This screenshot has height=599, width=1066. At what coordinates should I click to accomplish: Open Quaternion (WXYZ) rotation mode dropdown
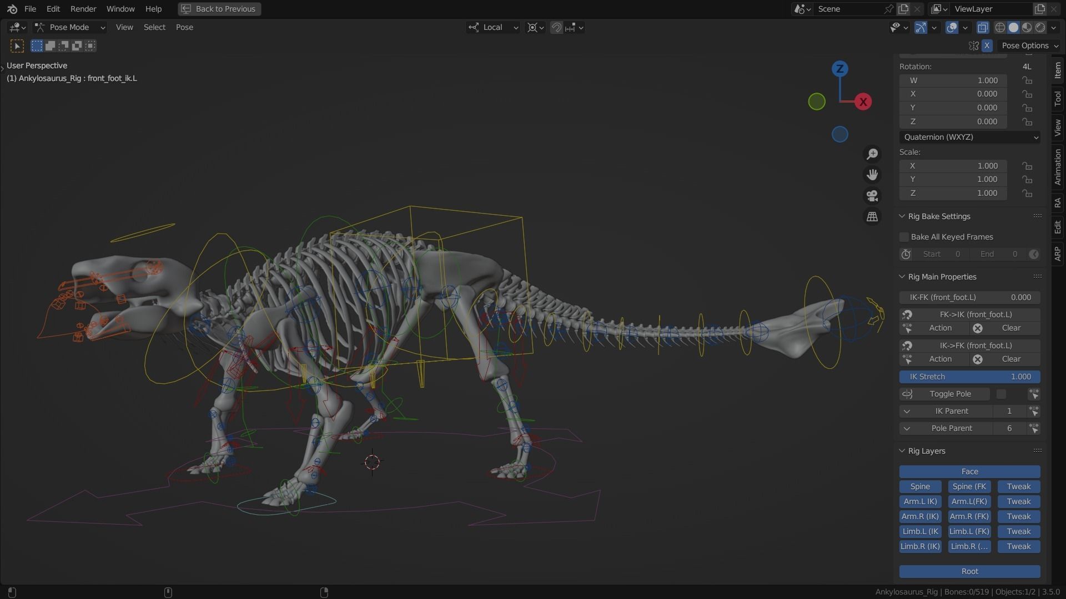[x=969, y=137]
